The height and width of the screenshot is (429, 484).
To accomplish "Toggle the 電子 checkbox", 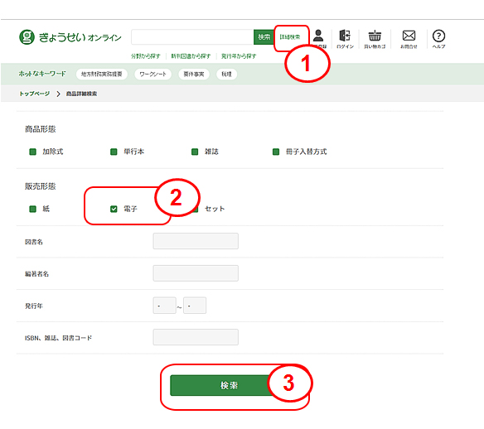I will [x=114, y=209].
